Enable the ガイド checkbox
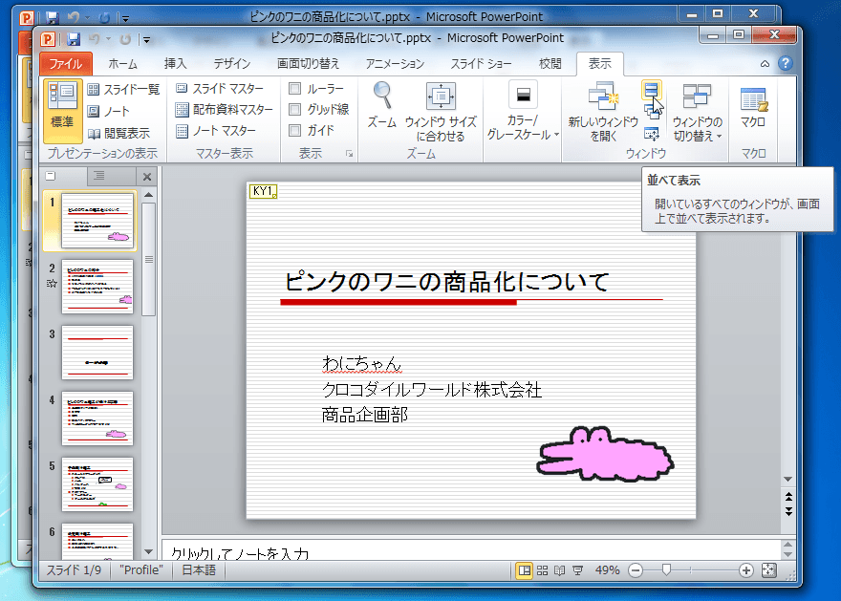This screenshot has height=601, width=841. pyautogui.click(x=294, y=130)
